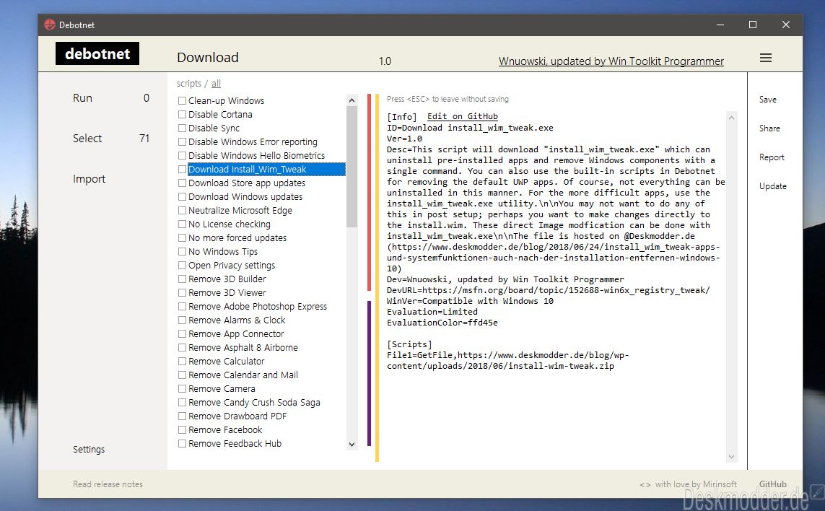Click into the script editor text area
The image size is (825, 511).
555,287
